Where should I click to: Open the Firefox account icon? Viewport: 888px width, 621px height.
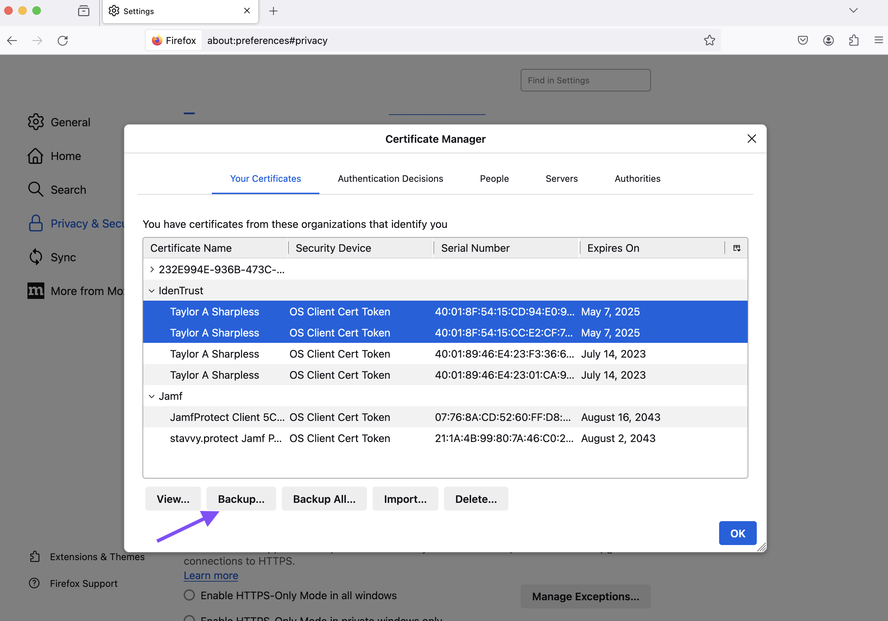tap(829, 40)
